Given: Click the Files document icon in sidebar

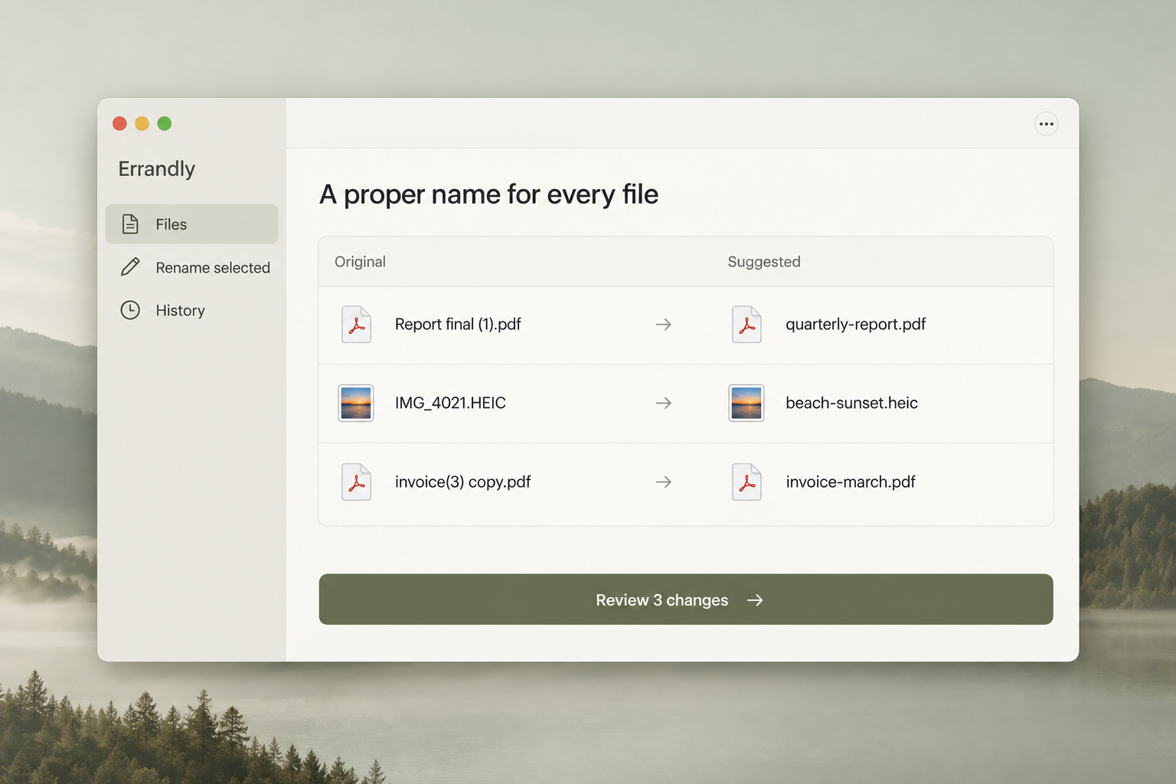Looking at the screenshot, I should pos(130,224).
